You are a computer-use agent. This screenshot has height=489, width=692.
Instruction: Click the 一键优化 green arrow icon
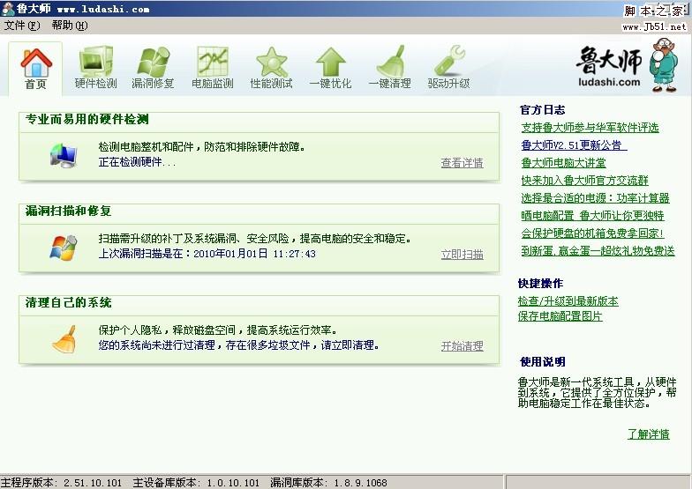coord(330,67)
